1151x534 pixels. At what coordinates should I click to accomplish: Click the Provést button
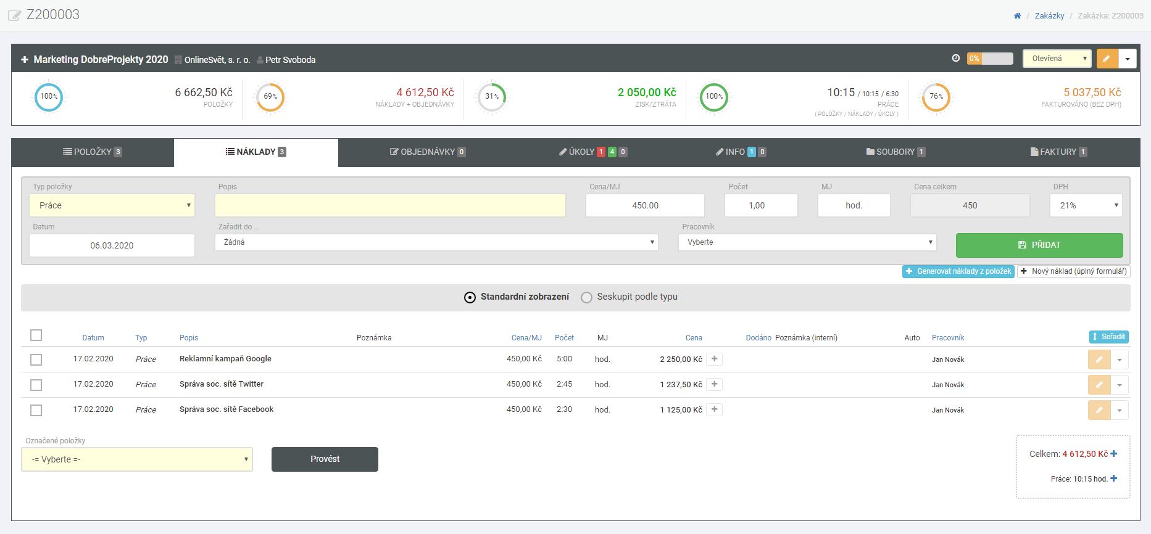[325, 459]
